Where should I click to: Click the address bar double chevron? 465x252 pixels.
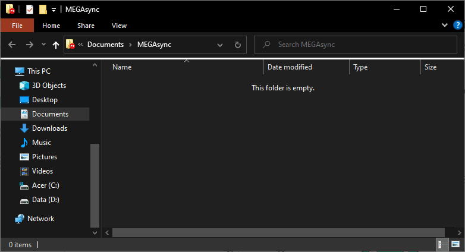click(x=80, y=45)
